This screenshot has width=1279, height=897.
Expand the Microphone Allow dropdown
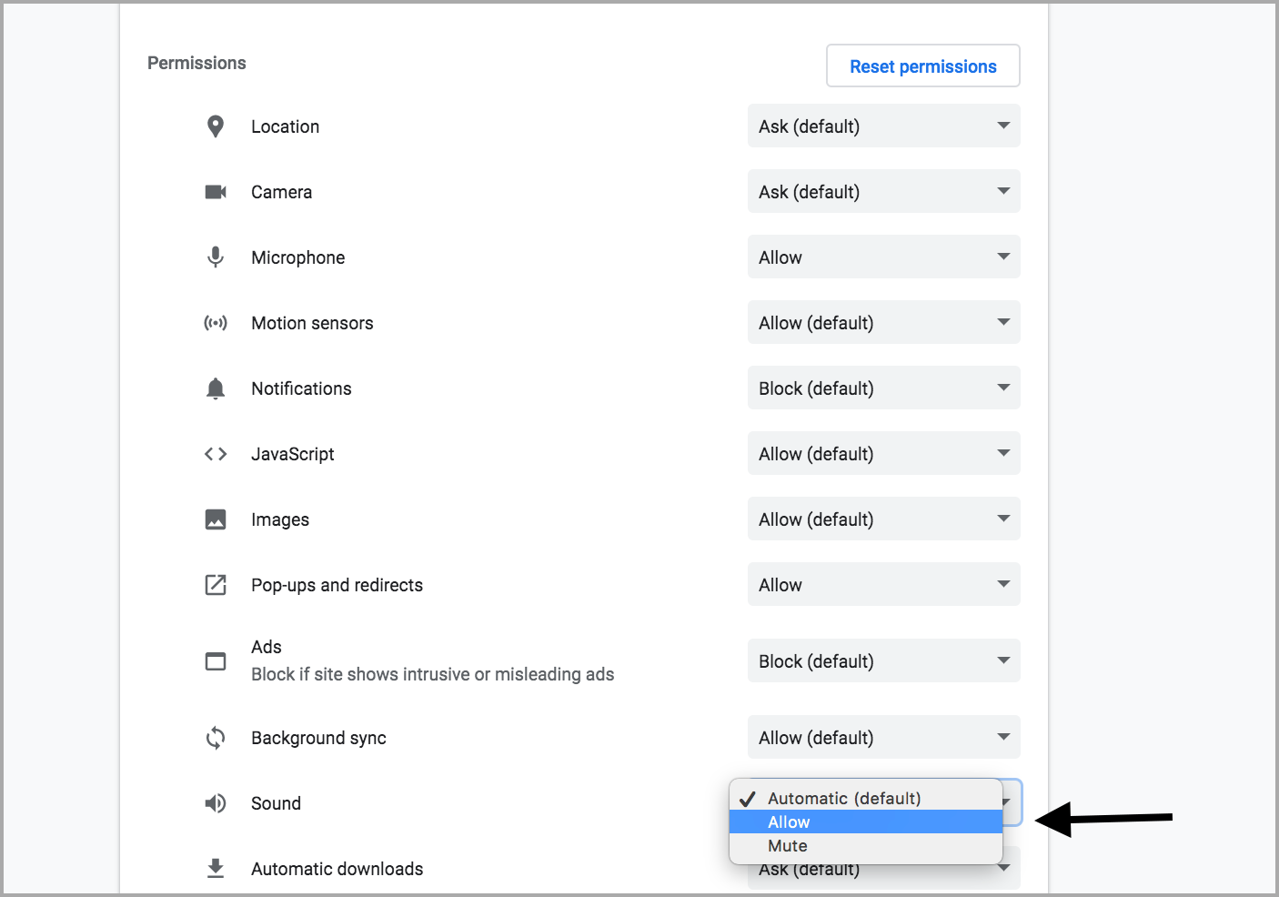click(883, 257)
